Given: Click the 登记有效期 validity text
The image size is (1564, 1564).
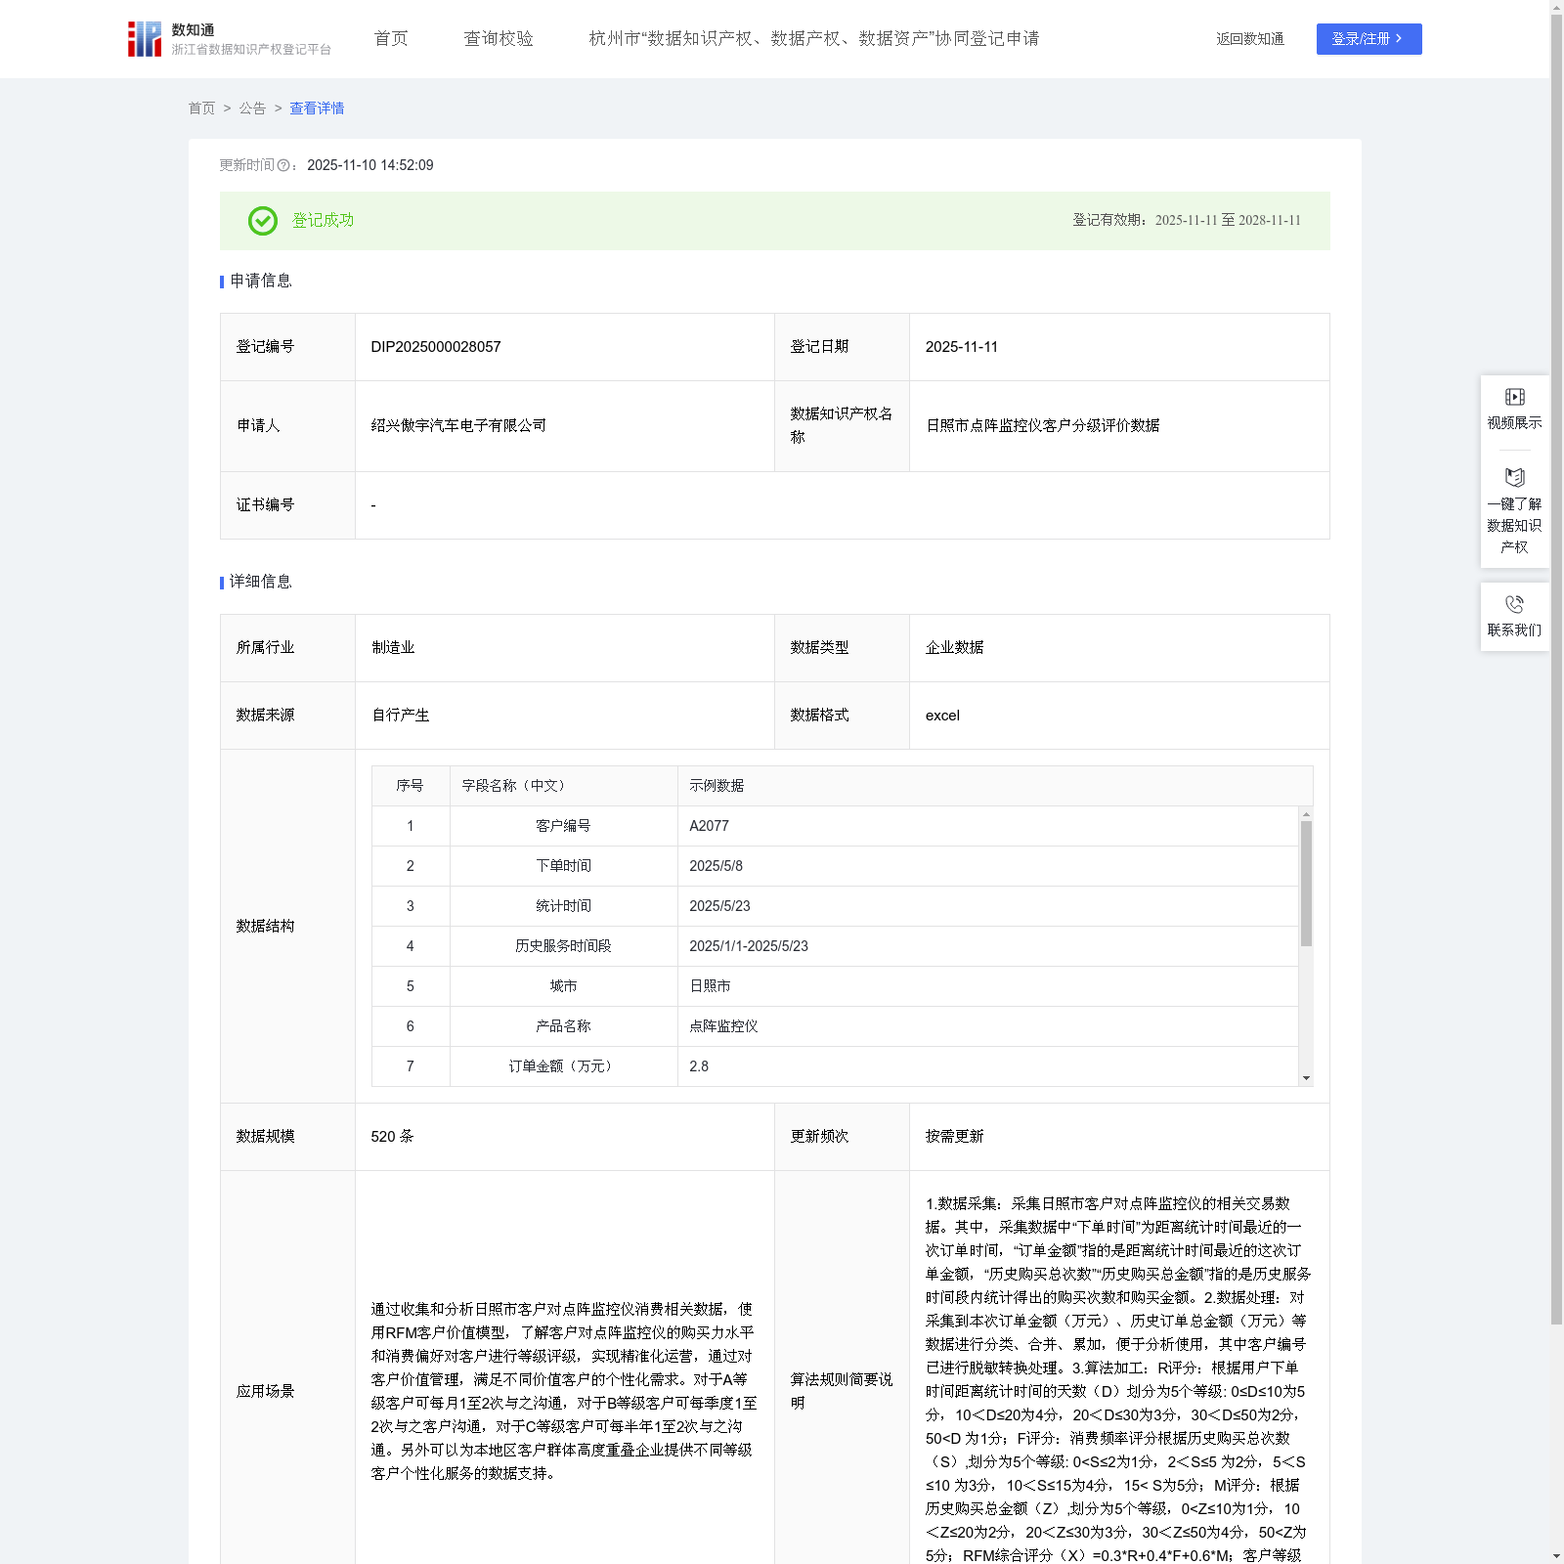Looking at the screenshot, I should point(1187,220).
